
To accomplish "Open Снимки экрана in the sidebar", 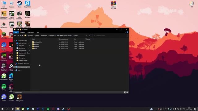I will coord(23,60).
